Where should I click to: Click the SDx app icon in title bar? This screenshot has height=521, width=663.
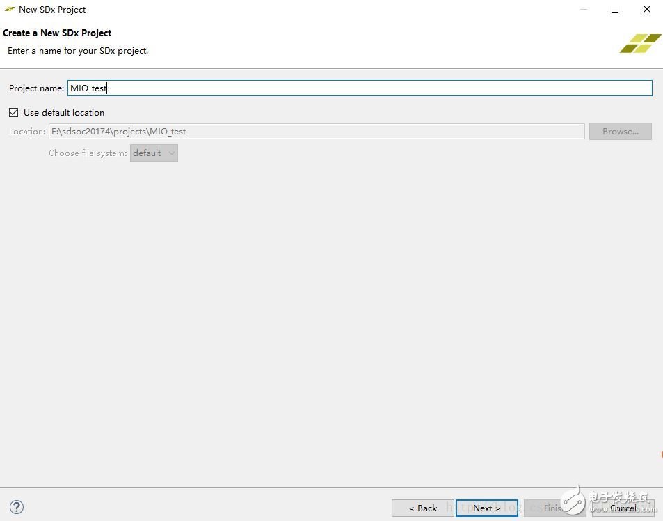click(9, 10)
